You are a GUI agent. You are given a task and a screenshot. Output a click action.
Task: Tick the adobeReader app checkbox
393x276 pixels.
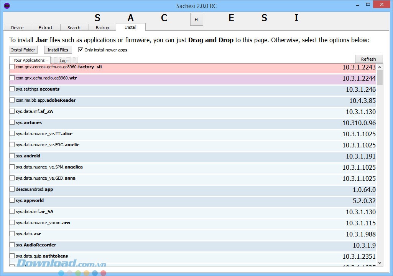(12, 100)
